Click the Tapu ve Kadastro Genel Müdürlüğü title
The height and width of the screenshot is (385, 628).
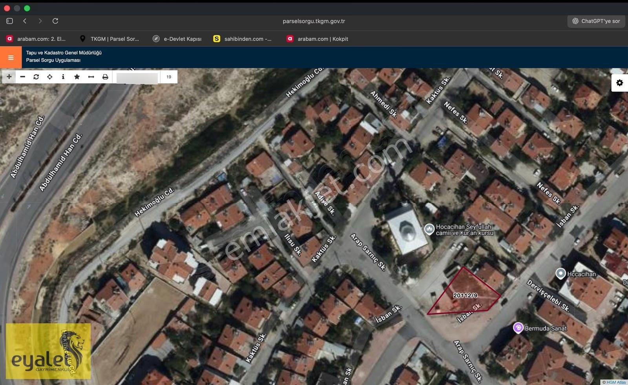[64, 53]
